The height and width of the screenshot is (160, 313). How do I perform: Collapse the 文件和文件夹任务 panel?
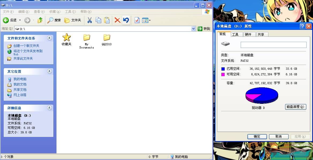coord(49,38)
